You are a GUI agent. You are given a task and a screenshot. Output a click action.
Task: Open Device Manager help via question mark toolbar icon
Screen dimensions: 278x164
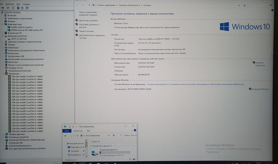[x=18, y=8]
